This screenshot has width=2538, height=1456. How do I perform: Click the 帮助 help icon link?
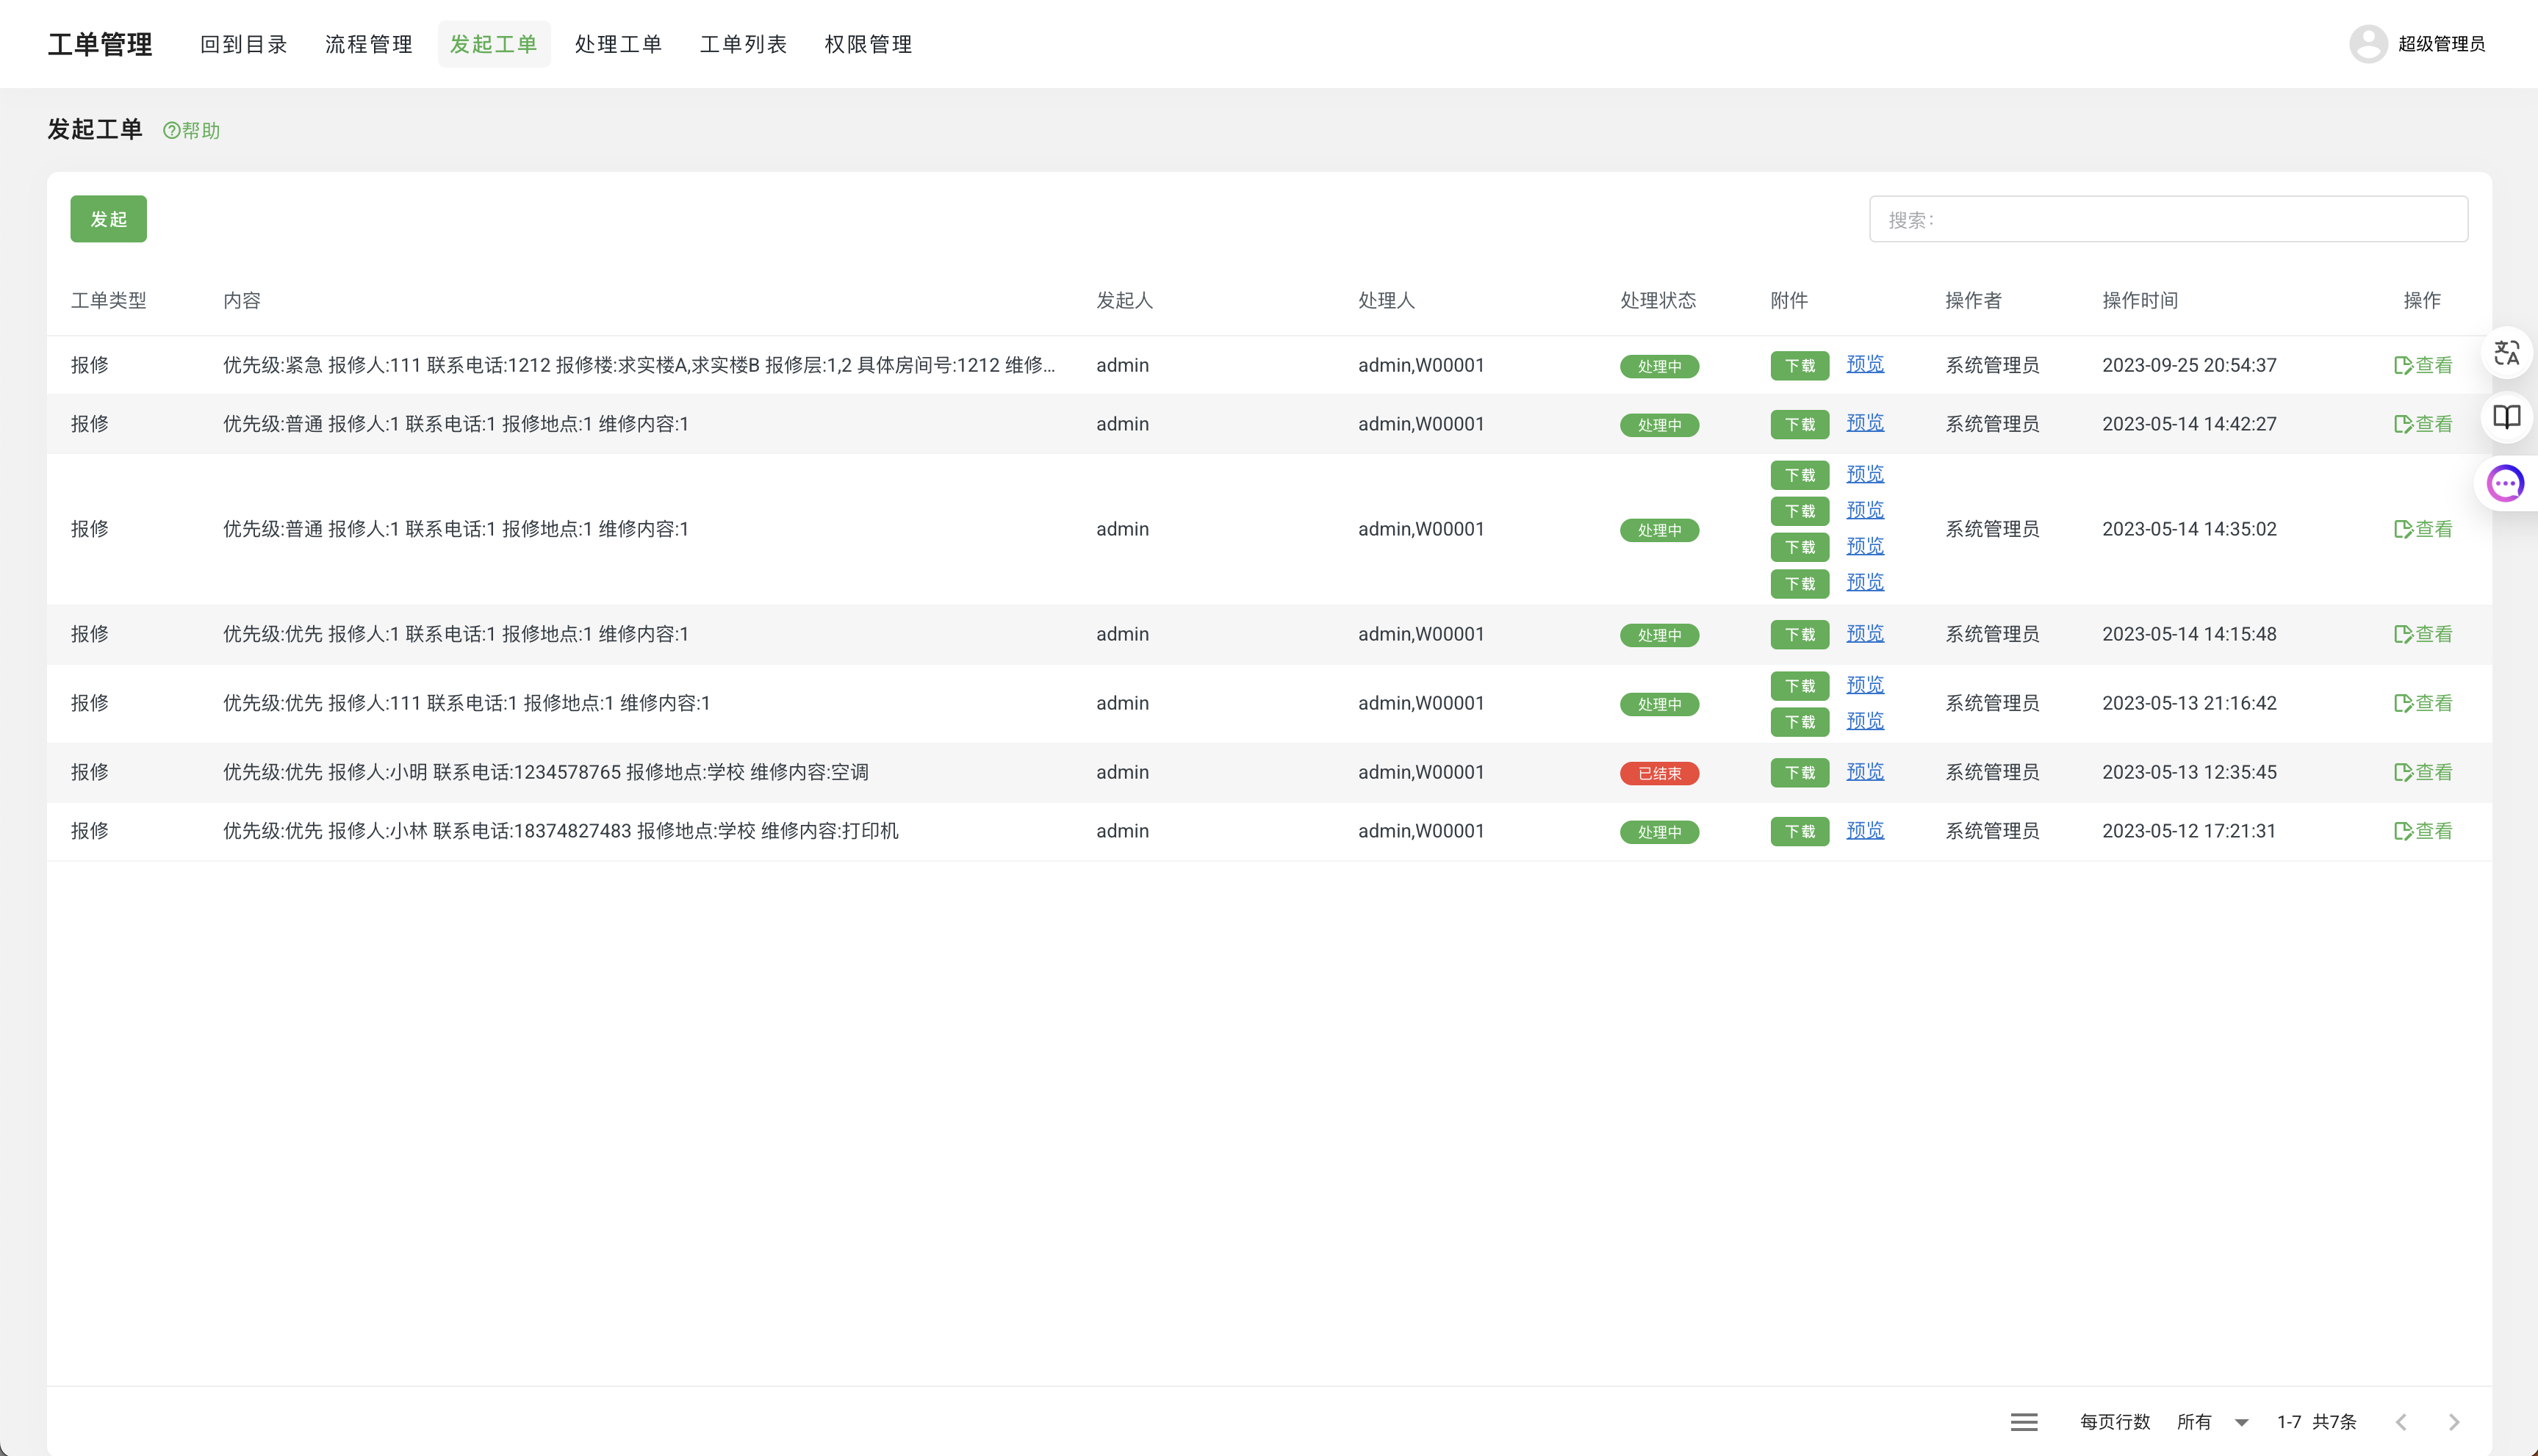pos(191,131)
